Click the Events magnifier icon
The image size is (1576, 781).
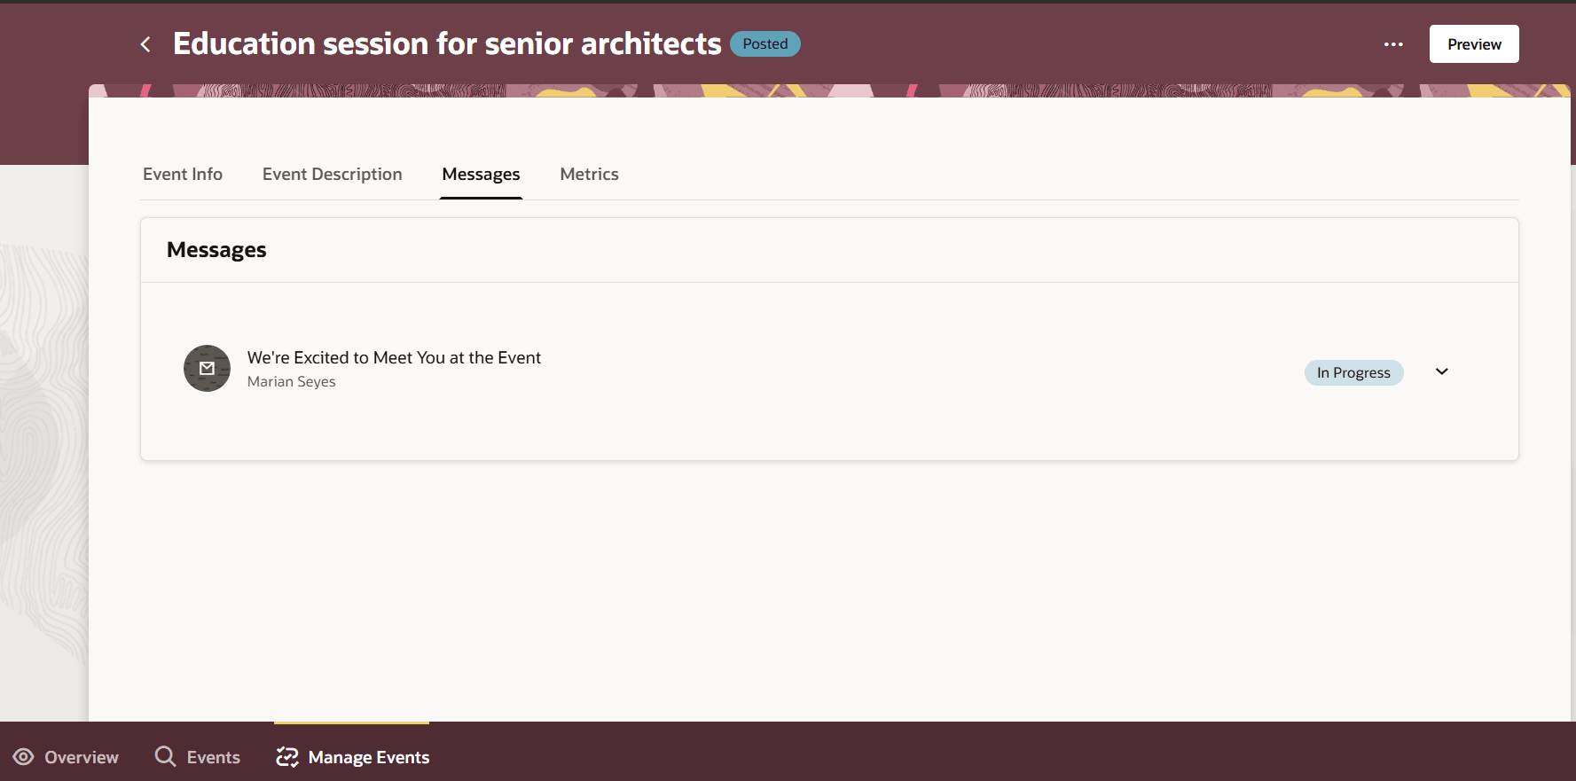(x=165, y=756)
